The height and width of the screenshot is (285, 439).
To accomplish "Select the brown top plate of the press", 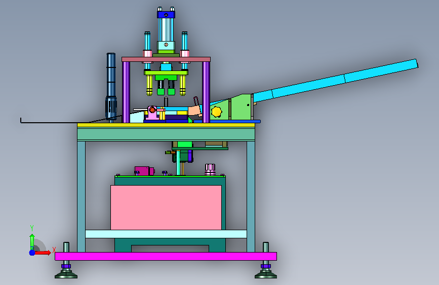I will click(x=166, y=59).
